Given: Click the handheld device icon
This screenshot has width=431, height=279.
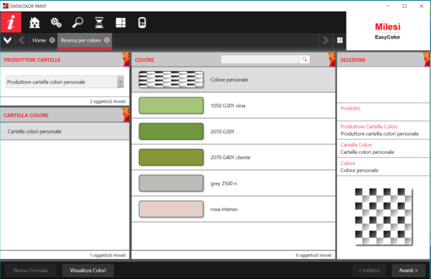Looking at the screenshot, I should pos(142,22).
